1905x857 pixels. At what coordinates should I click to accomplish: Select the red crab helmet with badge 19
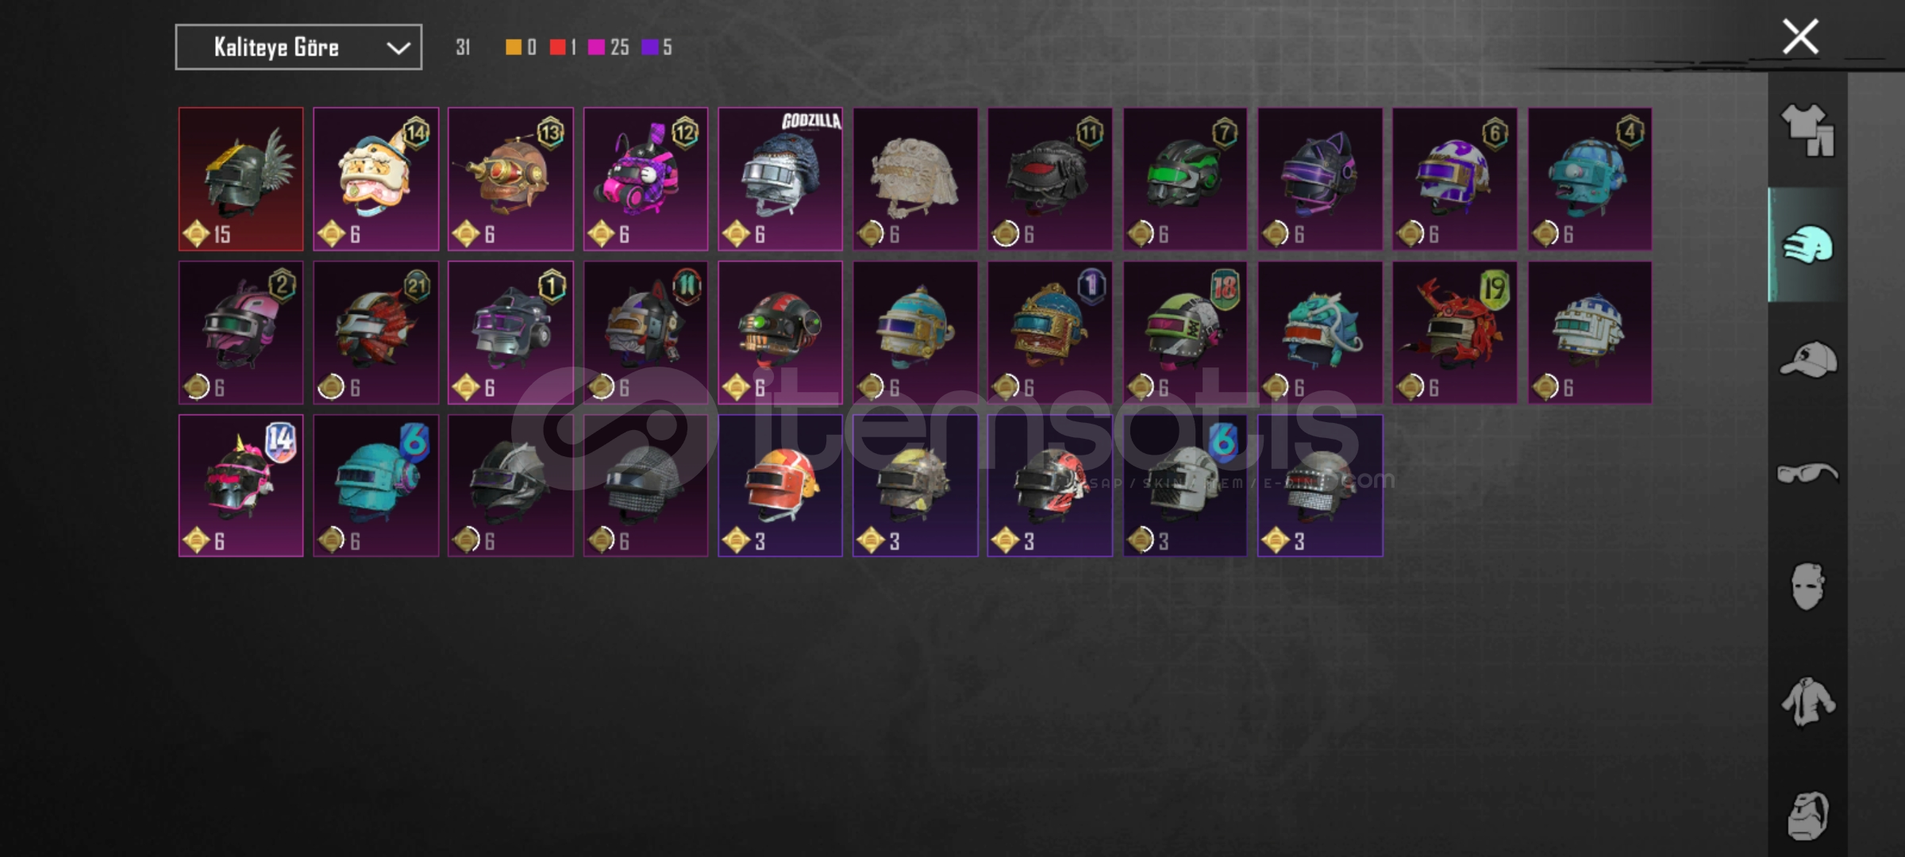tap(1455, 332)
